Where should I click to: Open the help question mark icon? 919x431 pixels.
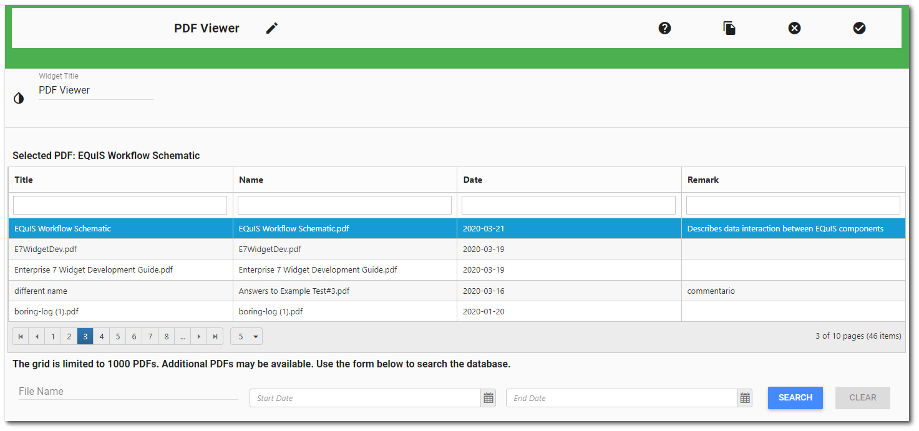click(x=664, y=28)
